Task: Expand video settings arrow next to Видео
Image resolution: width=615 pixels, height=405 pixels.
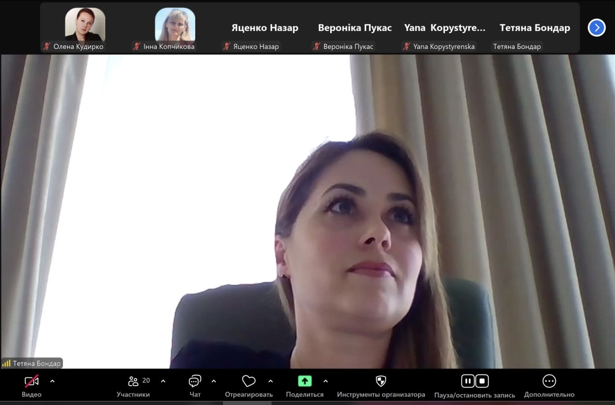Action: click(52, 381)
